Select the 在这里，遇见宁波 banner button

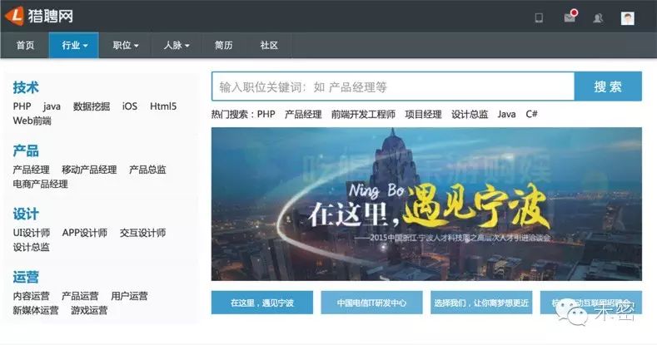click(261, 303)
